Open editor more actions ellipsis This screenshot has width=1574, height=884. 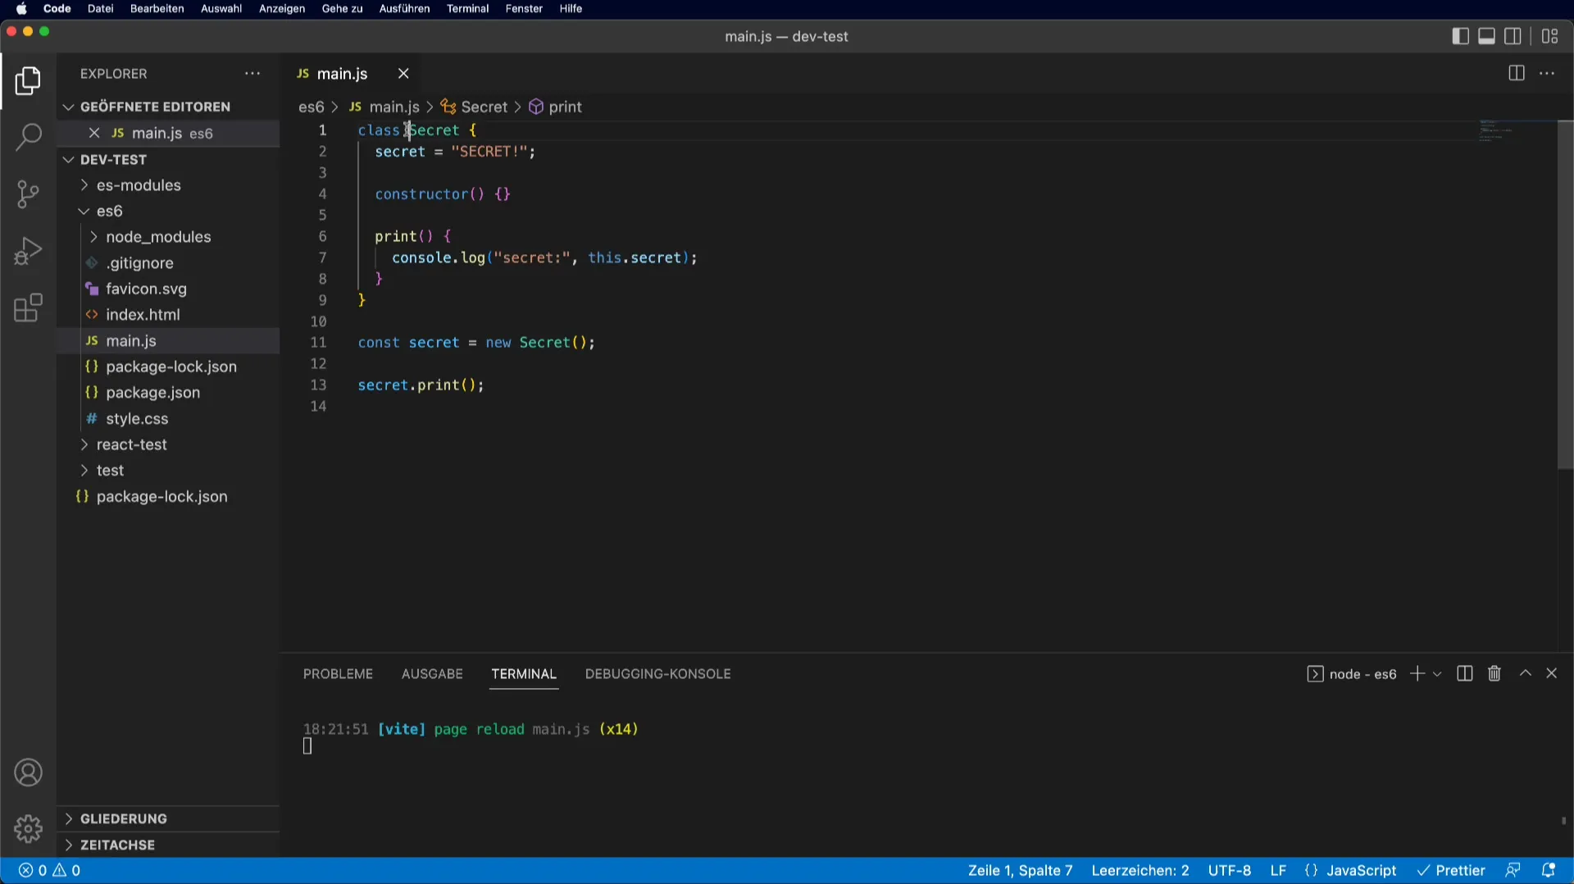pos(1547,74)
